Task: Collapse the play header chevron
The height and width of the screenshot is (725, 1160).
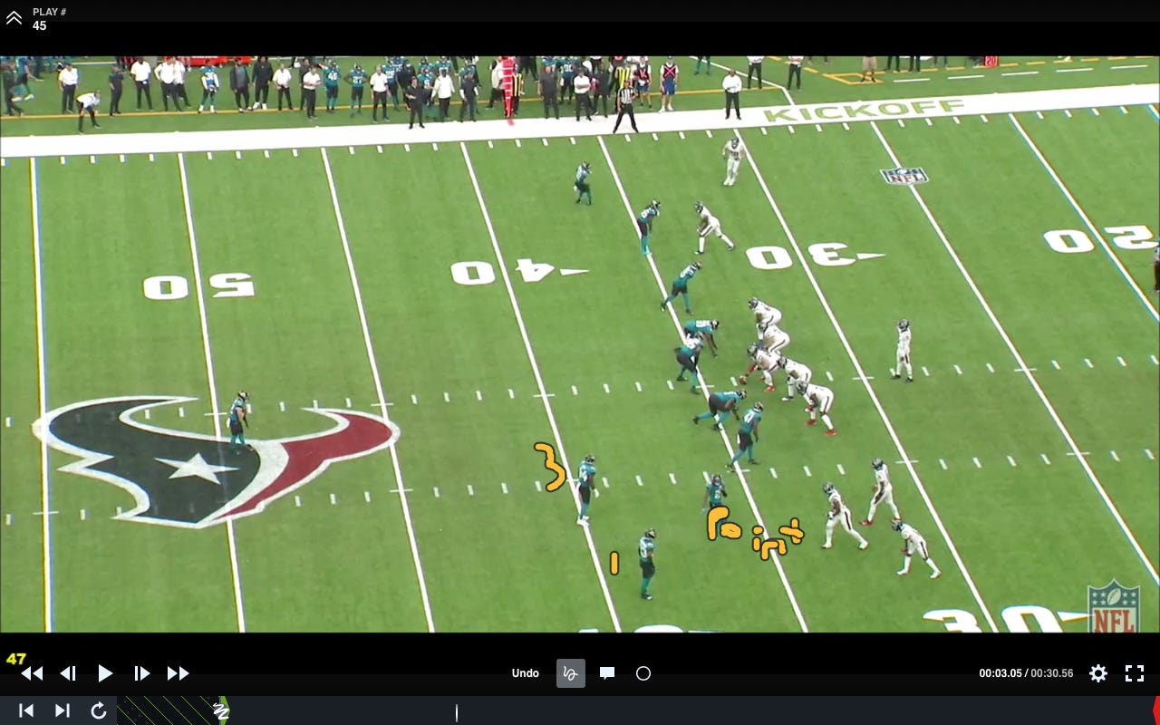Action: (x=14, y=18)
